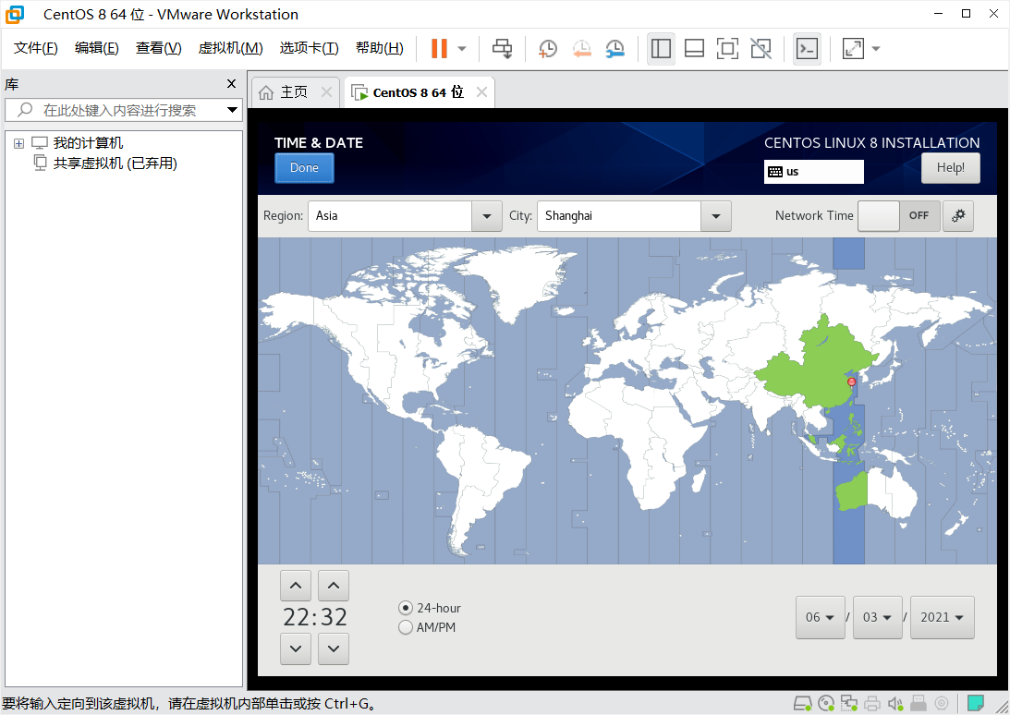Open the snapshot manager
The width and height of the screenshot is (1010, 715).
[x=615, y=48]
